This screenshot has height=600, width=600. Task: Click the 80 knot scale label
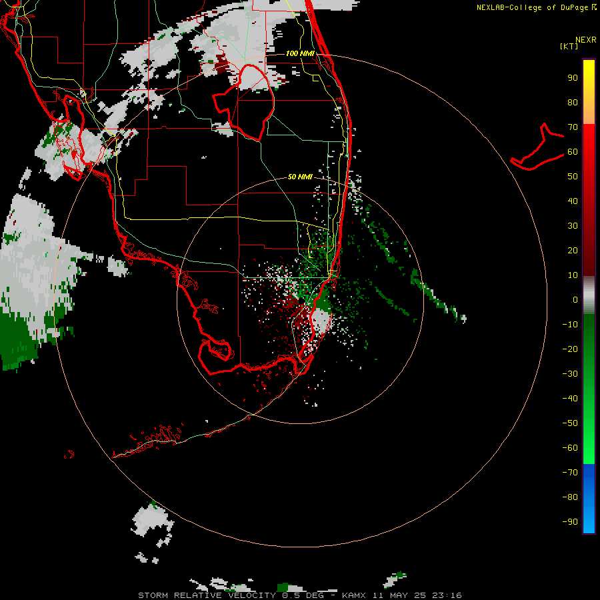(x=573, y=103)
